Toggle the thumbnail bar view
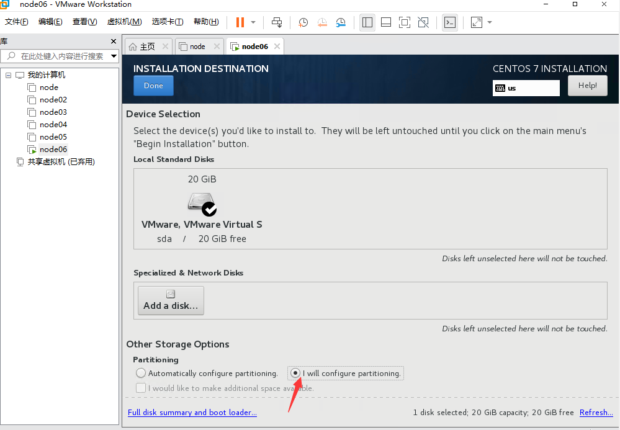620x430 pixels. [x=386, y=22]
